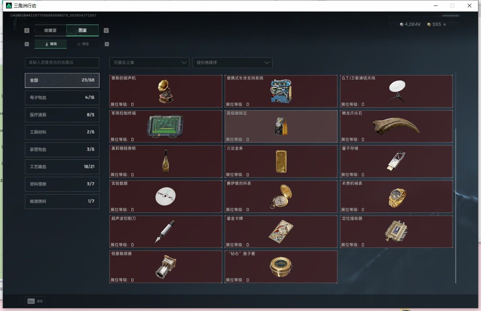481x311 pixels.
Task: Select the 雷斯的留声机 gramophone item
Action: (166, 91)
